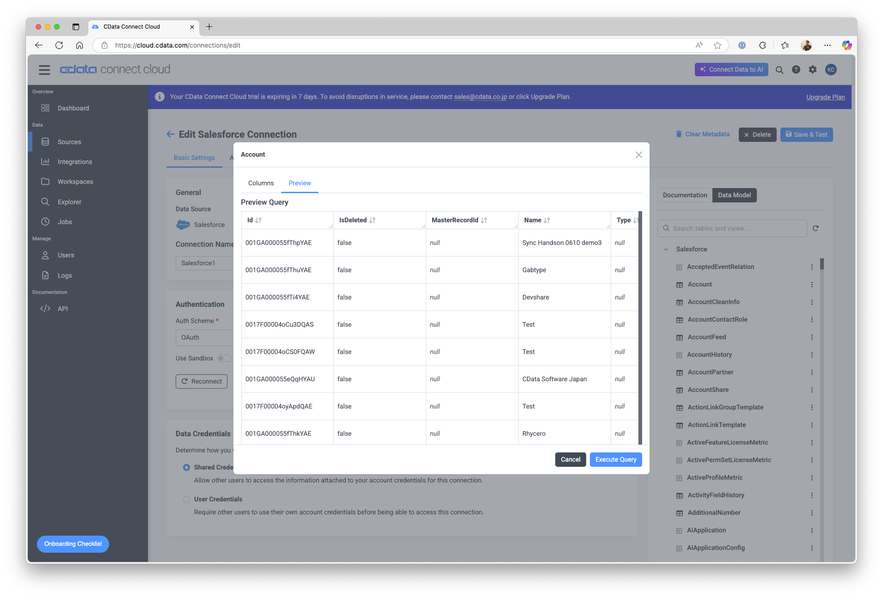
Task: Open the settings gear in the header
Action: [812, 69]
